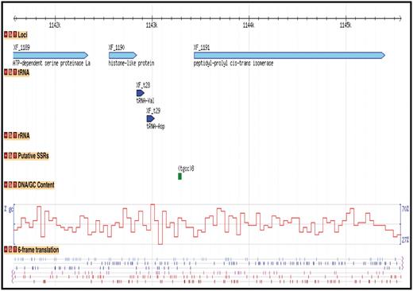Click the DNA/GC Content track title
The width and height of the screenshot is (413, 291).
(36, 184)
